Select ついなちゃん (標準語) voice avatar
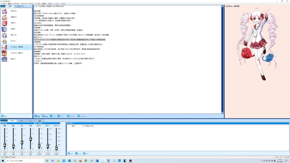The height and width of the screenshot is (163, 290). 4,47
